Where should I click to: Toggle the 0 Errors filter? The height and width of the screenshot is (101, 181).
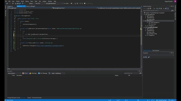[x=25, y=73]
